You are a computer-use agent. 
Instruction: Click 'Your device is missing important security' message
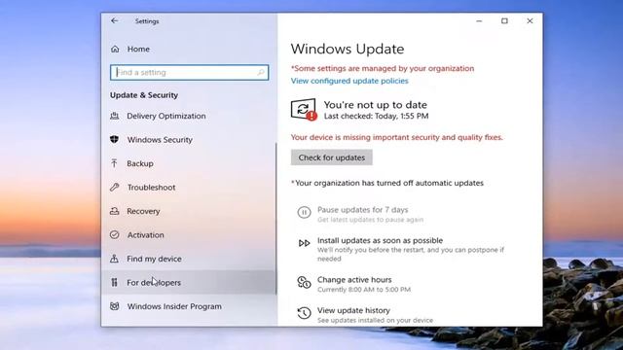[x=397, y=137]
